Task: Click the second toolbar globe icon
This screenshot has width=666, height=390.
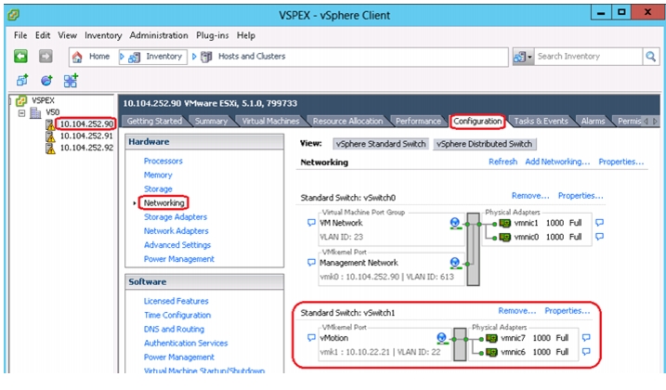Action: tap(46, 80)
